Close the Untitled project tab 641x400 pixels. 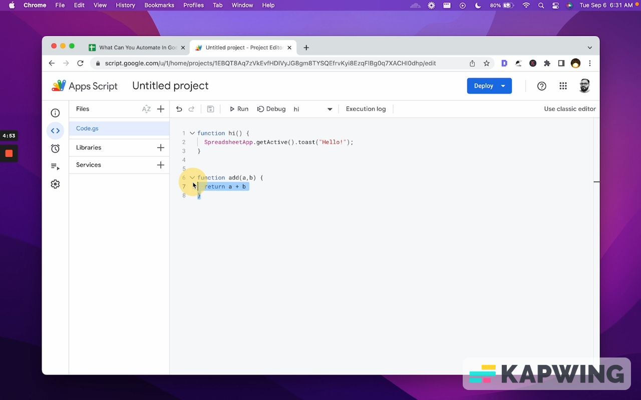click(x=289, y=47)
